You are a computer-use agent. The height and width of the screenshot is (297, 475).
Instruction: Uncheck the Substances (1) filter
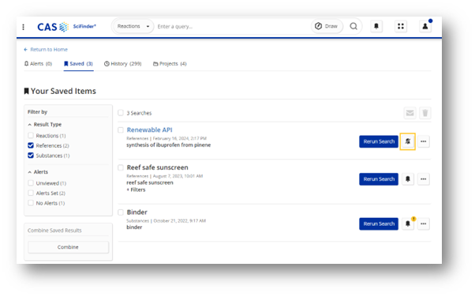(31, 156)
